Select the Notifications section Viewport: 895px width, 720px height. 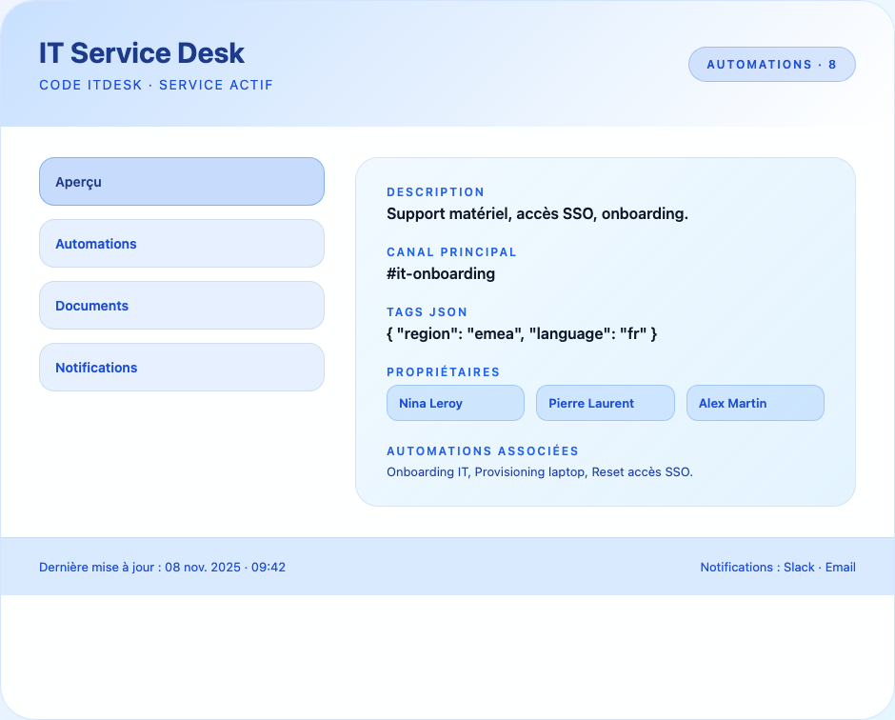point(181,367)
